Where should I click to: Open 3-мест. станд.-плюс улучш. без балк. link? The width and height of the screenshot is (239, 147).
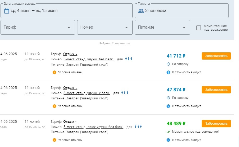point(93,127)
